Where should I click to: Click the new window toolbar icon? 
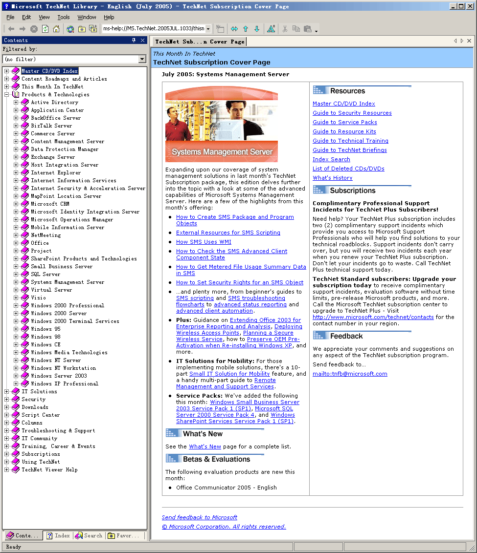coord(220,29)
